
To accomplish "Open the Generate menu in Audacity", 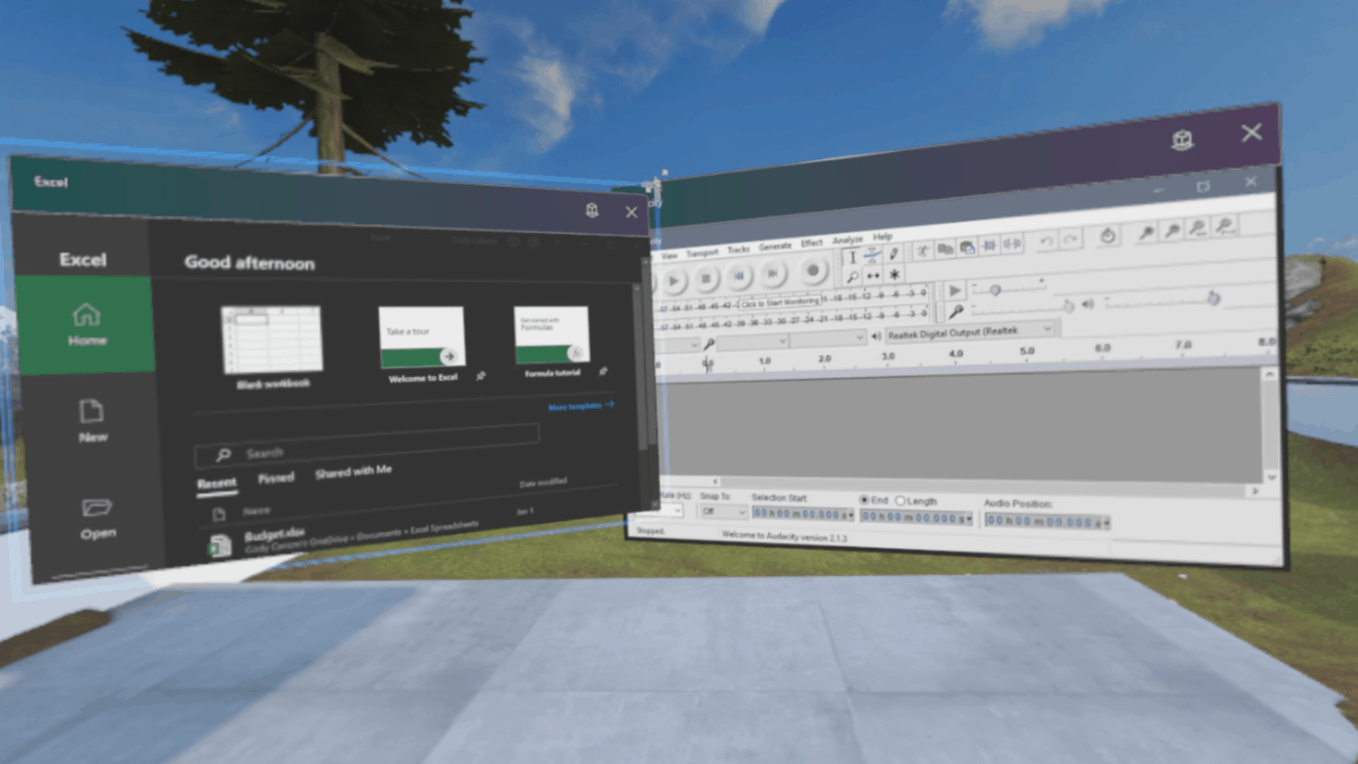I will click(x=775, y=246).
